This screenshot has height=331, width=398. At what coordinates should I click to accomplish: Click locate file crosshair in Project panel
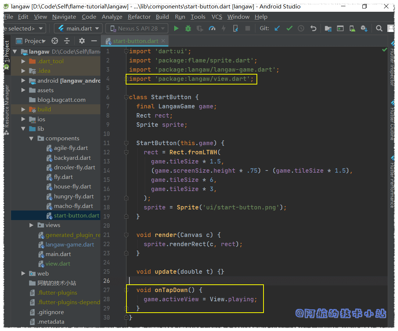coord(55,41)
